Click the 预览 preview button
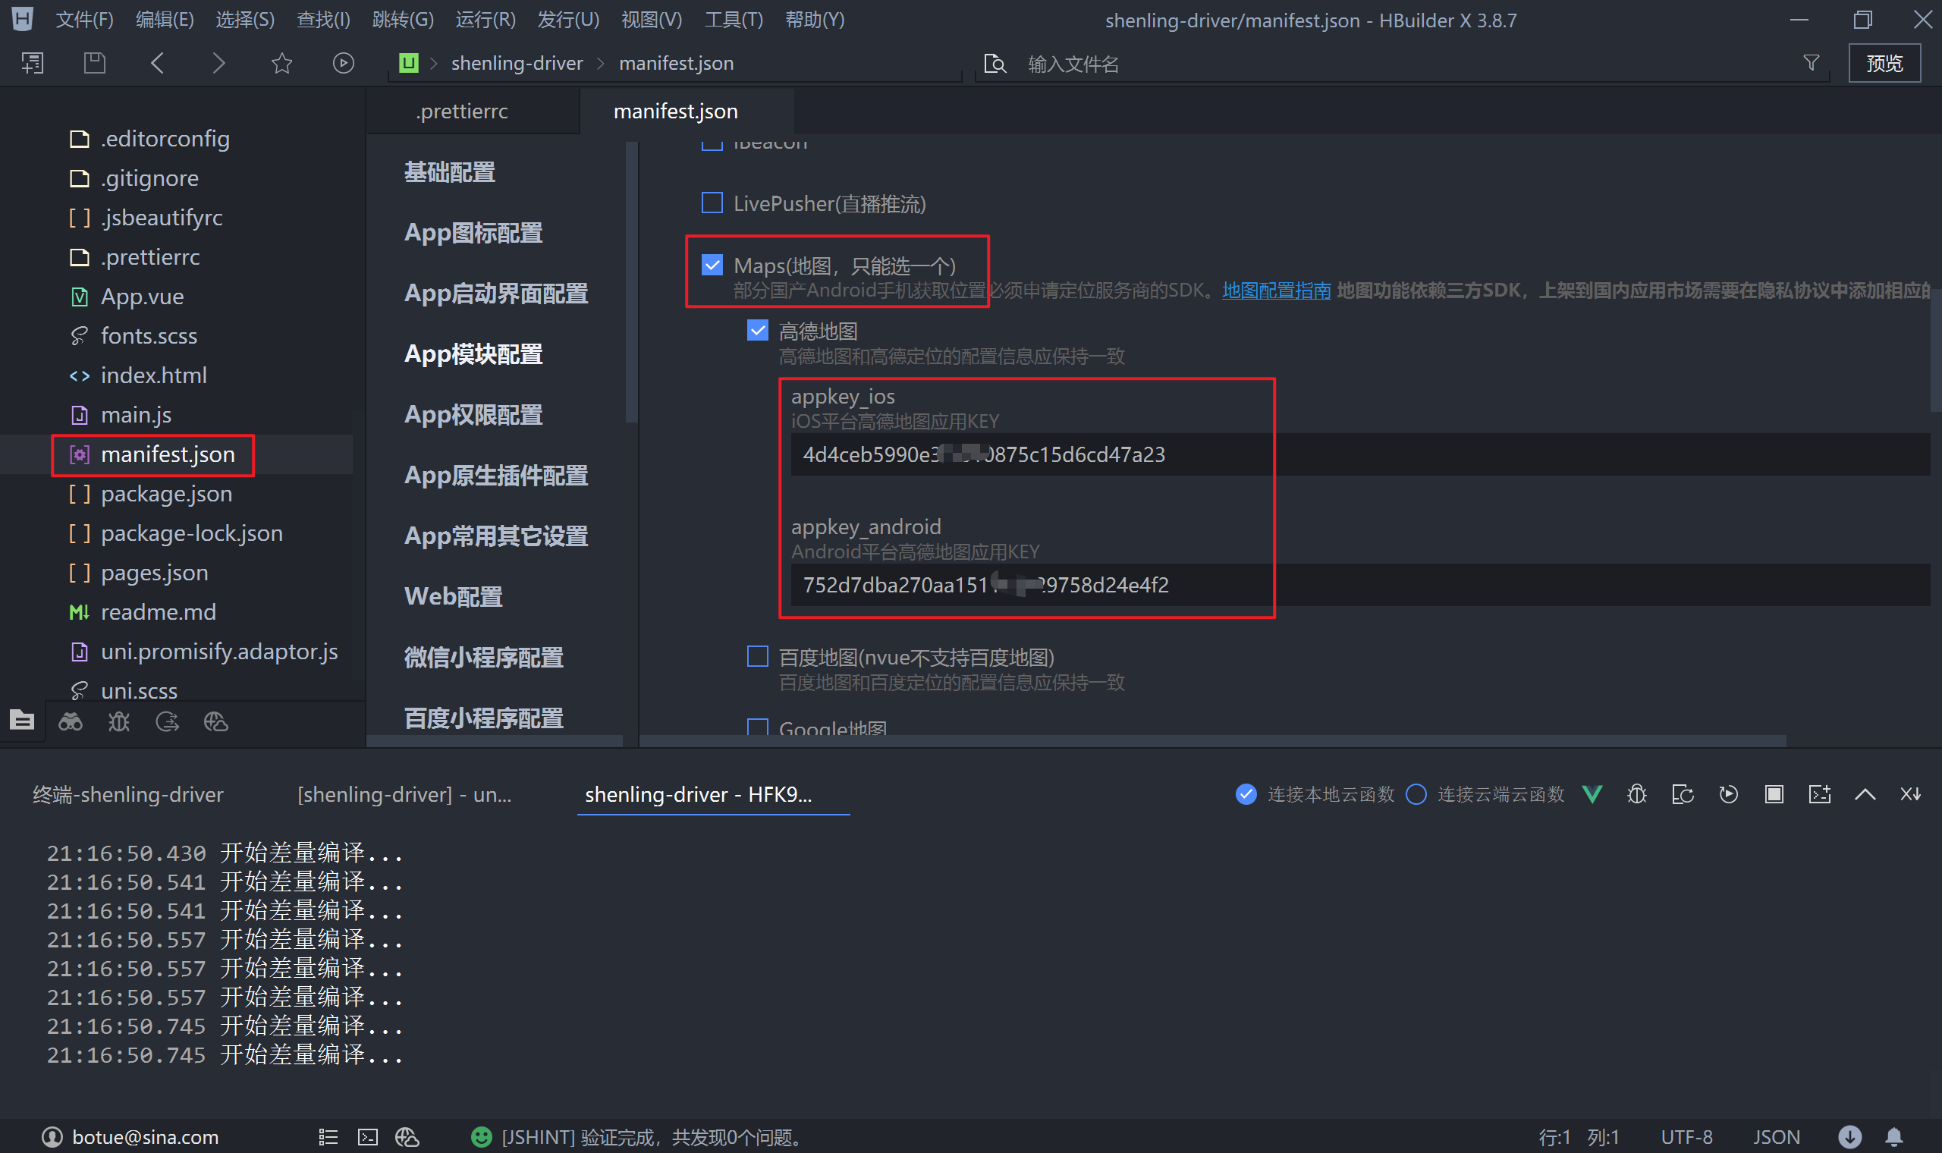This screenshot has height=1153, width=1942. (1884, 63)
